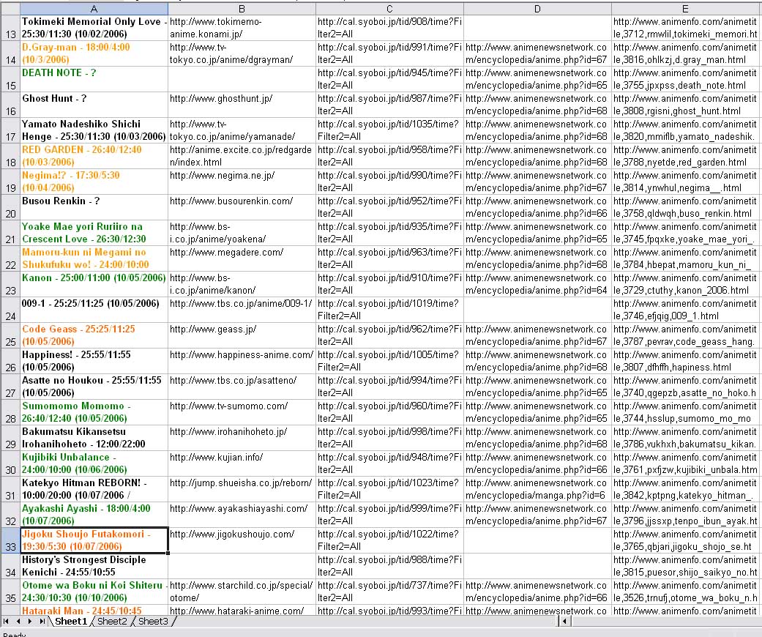Select the Code Geass cell

(94, 335)
